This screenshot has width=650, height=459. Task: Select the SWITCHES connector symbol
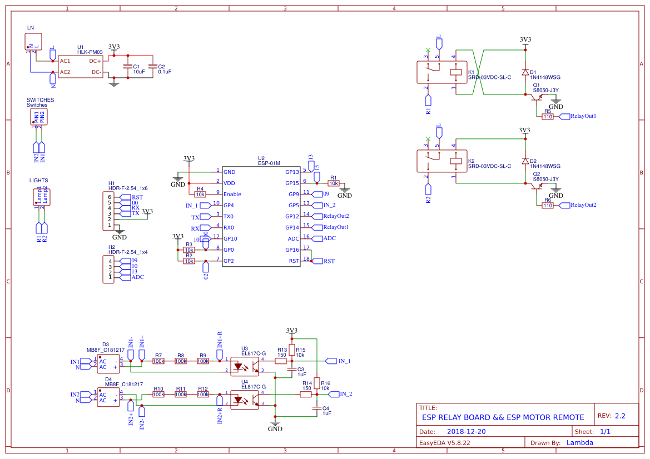[x=39, y=115]
